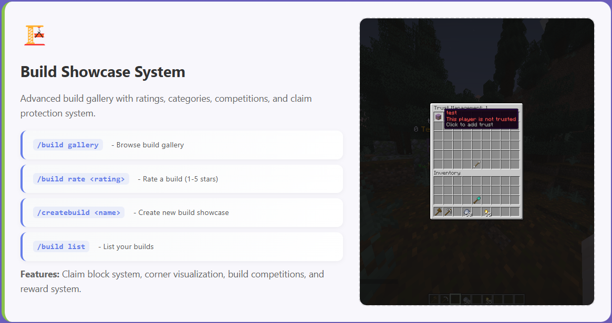This screenshot has width=612, height=323.
Task: Click the mallet icon in the hotbar
Action: [x=434, y=299]
